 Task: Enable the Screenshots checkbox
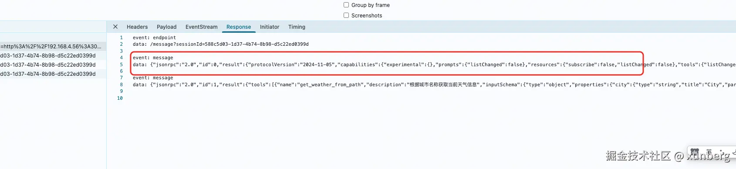[346, 15]
